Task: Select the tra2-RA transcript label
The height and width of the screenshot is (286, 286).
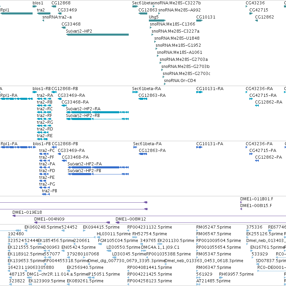Action: point(45,95)
